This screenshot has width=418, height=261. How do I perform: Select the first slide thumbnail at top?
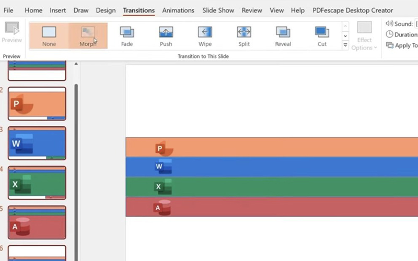click(37, 70)
